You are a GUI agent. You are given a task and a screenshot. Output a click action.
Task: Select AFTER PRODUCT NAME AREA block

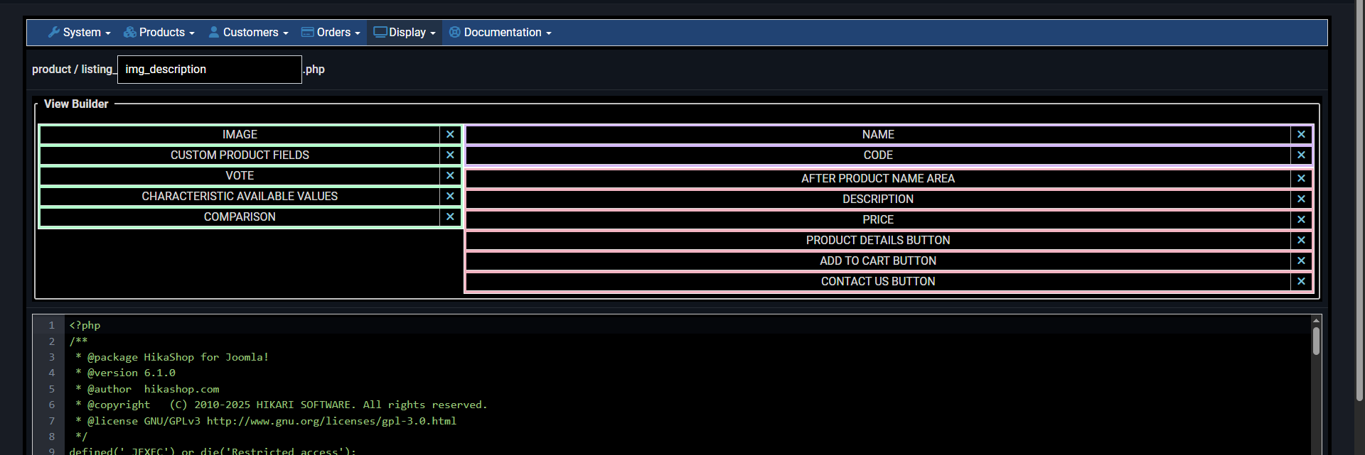point(878,179)
